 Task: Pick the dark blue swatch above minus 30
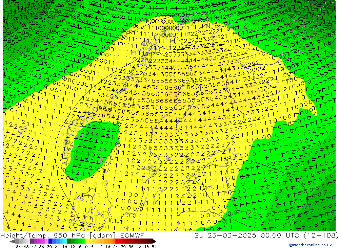[x=51, y=241]
